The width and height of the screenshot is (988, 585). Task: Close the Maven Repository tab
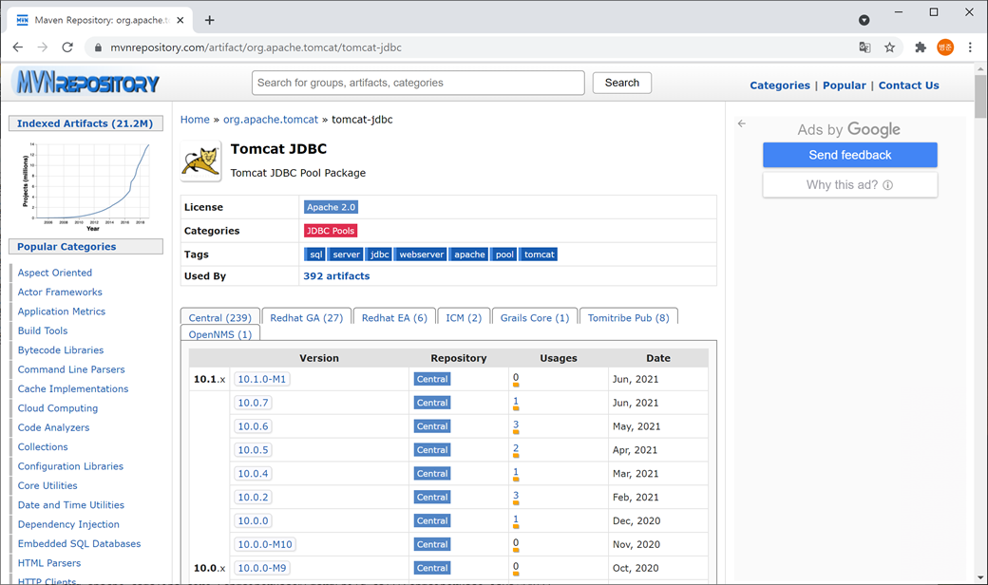(180, 20)
